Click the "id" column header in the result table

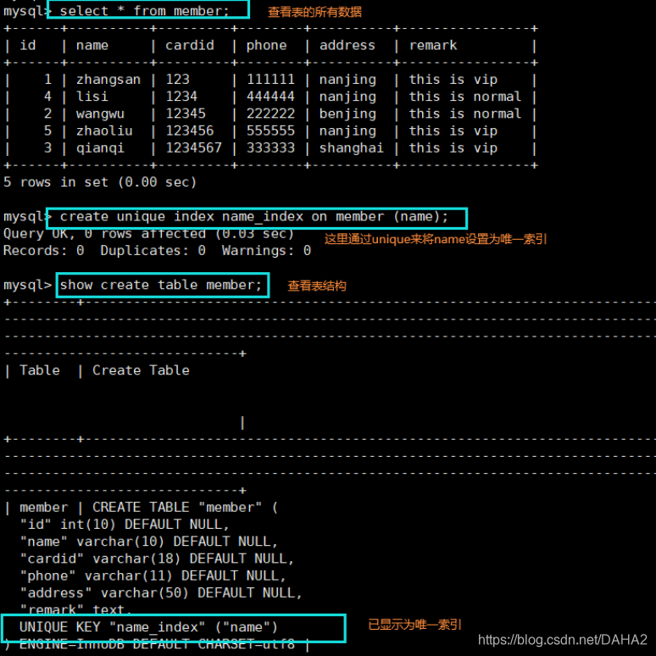(x=28, y=45)
